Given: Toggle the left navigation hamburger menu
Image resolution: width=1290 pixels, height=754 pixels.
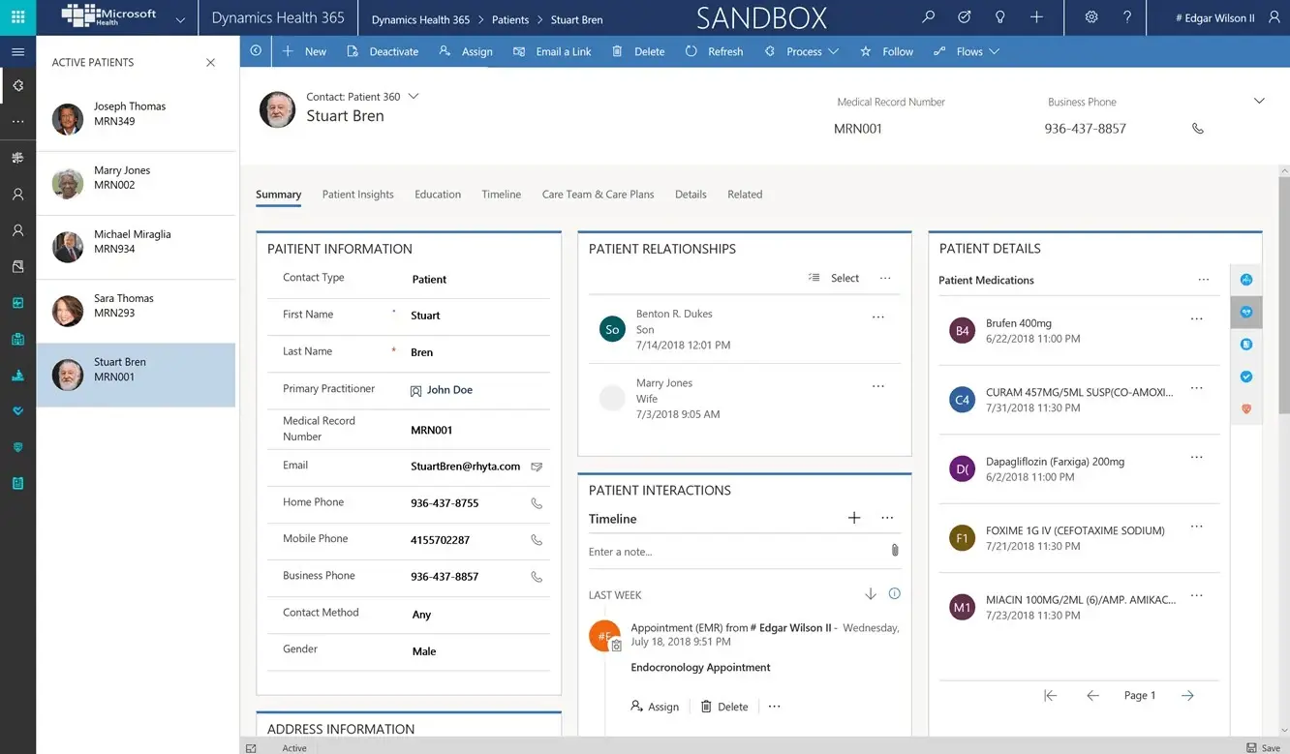Looking at the screenshot, I should click(17, 52).
